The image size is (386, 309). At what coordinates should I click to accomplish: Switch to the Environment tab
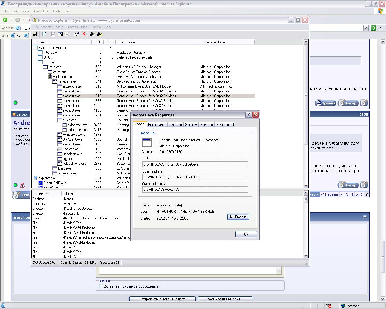(225, 125)
